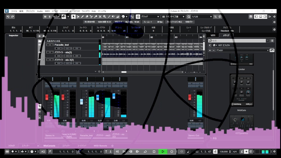Screen dimensions: 281x158
Task: Open the プロジェクト menu
Action: pyautogui.click(x=30, y=11)
